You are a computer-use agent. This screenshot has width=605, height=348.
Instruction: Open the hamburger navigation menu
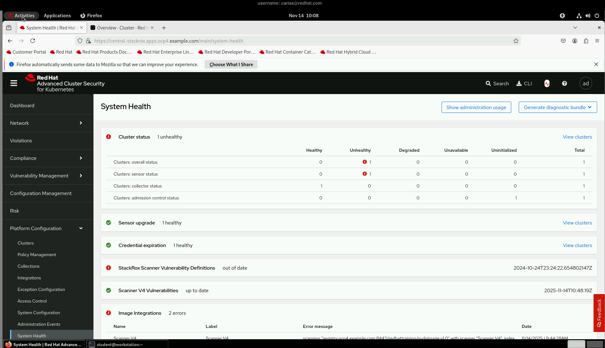click(x=14, y=83)
